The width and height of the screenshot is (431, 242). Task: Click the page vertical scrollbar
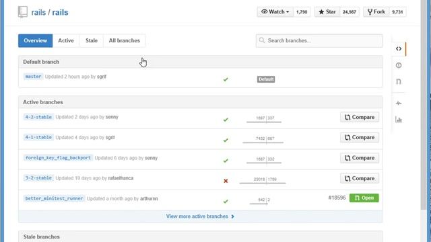click(424, 104)
